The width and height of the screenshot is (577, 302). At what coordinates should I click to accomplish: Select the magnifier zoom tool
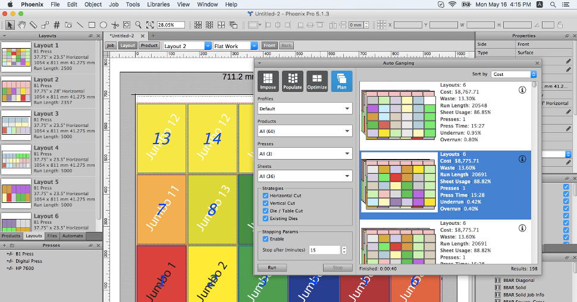pyautogui.click(x=139, y=25)
